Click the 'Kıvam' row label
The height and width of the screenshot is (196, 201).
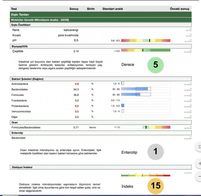pos(17,35)
